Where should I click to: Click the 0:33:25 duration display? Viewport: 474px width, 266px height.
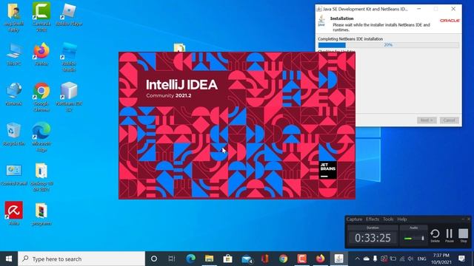tap(373, 238)
